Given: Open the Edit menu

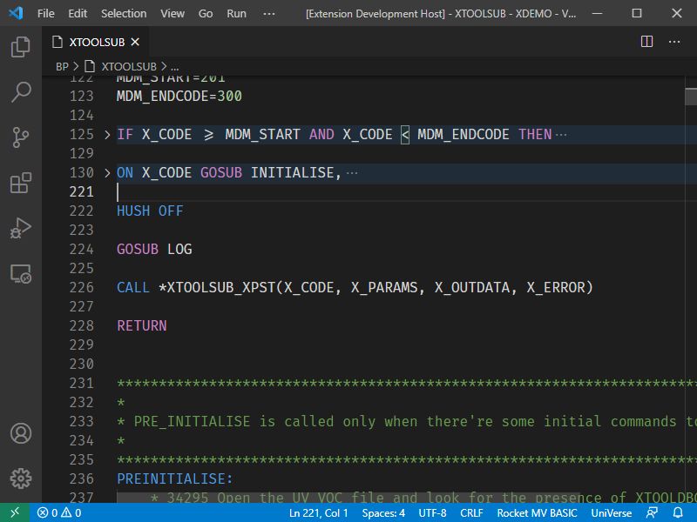Looking at the screenshot, I should coord(78,14).
